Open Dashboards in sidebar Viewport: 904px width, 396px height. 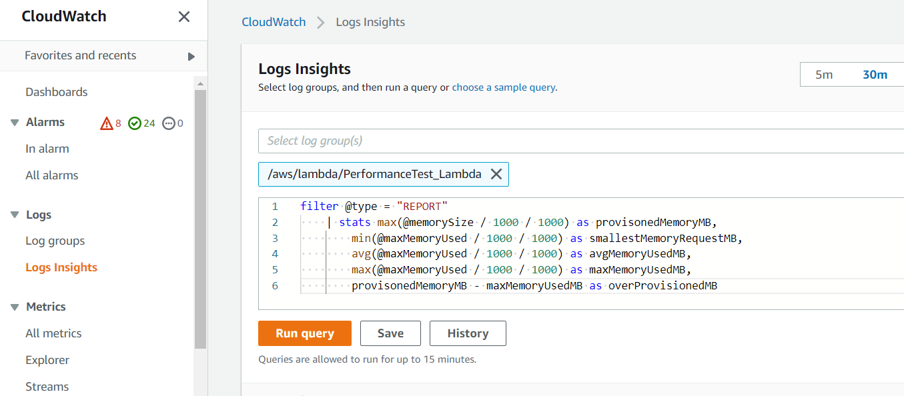57,92
